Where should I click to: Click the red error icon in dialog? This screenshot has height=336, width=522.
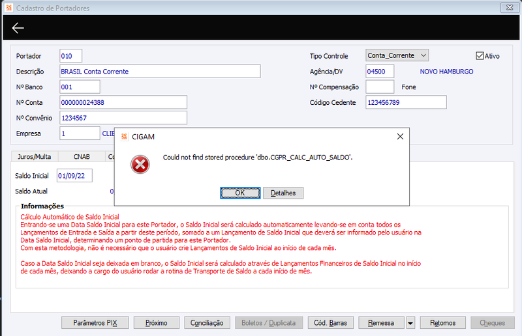pos(140,165)
